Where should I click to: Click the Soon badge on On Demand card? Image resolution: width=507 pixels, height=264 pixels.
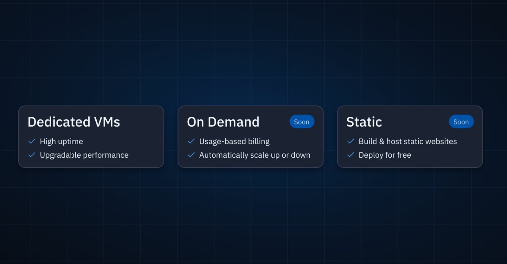302,122
